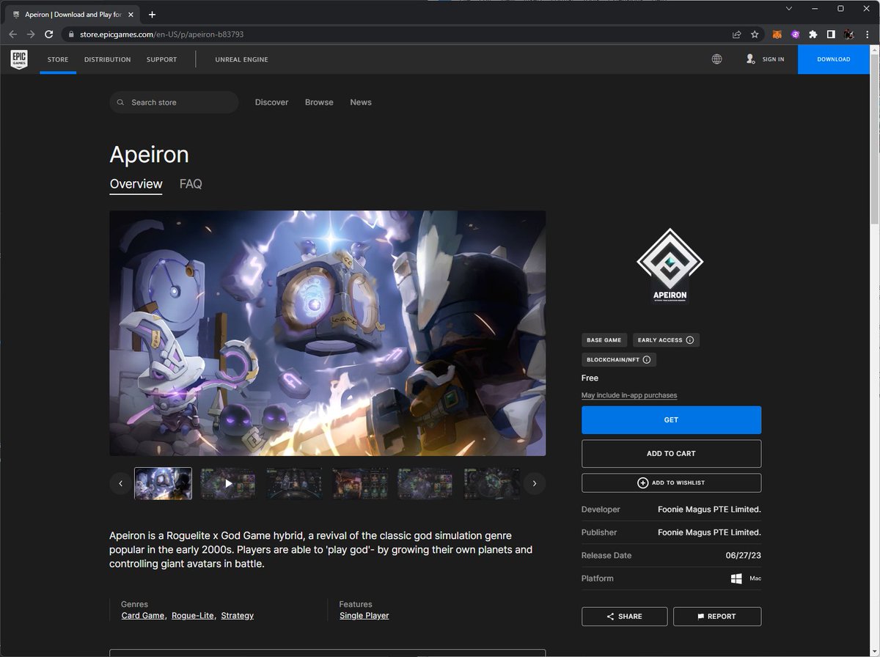Click the share page icon in address bar
Image resolution: width=880 pixels, height=657 pixels.
(x=736, y=34)
